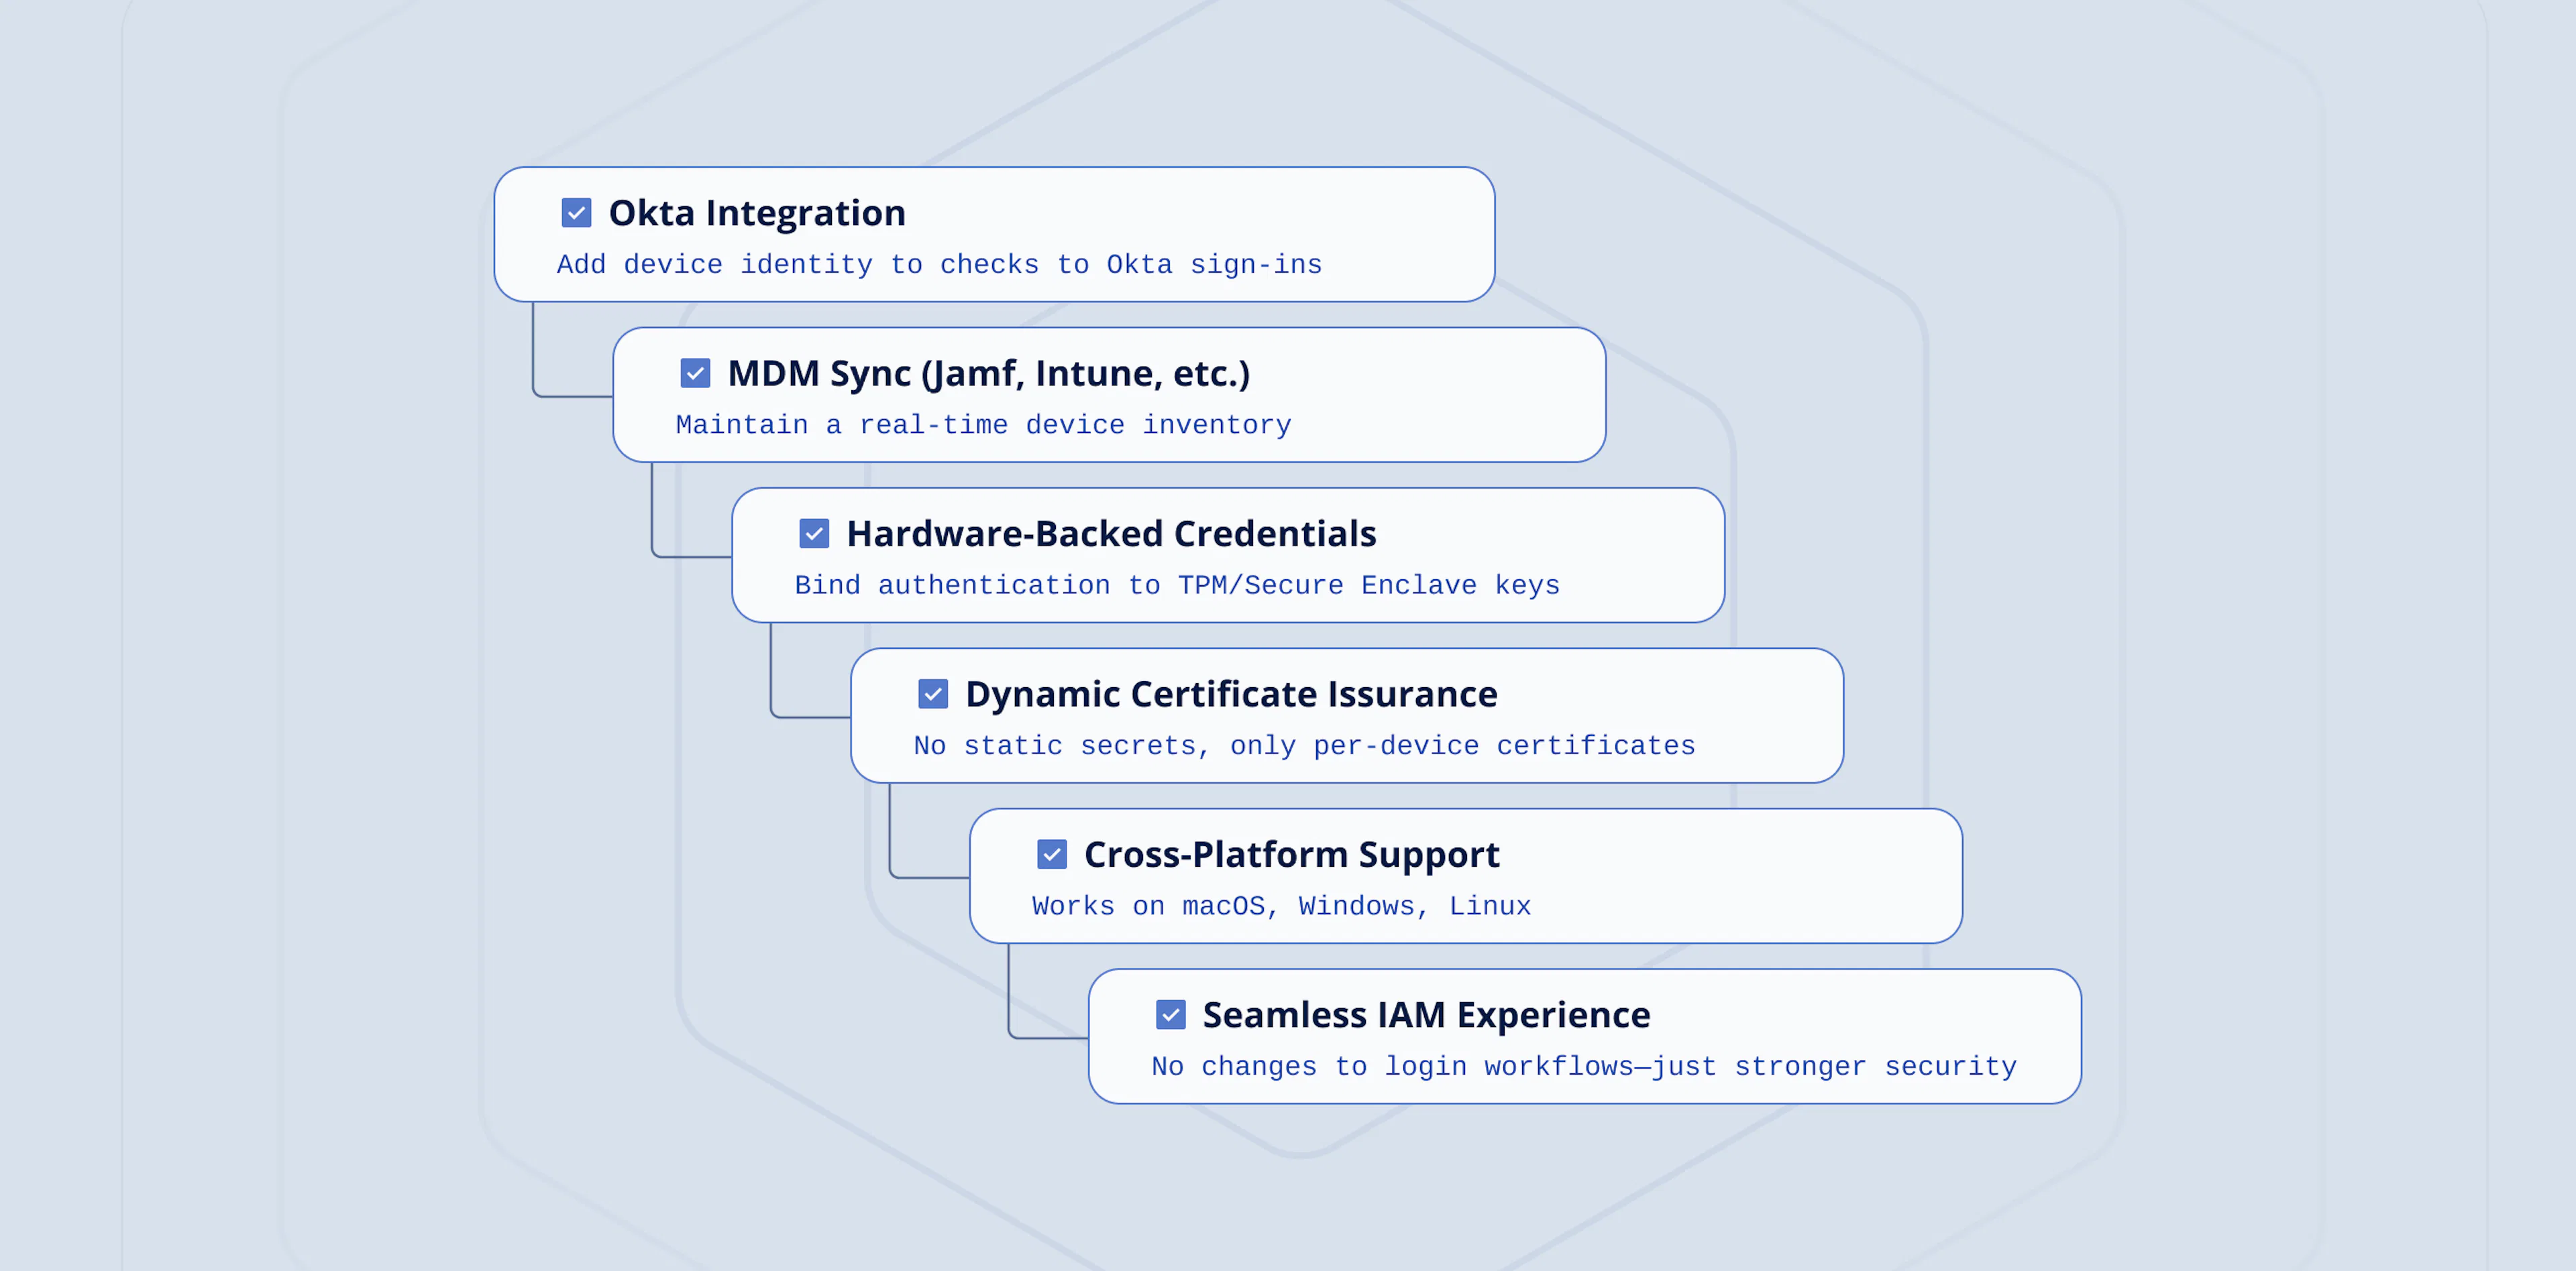Uncheck Dynamic Certificate Issurance checkbox
The height and width of the screenshot is (1271, 2576).
(x=933, y=694)
